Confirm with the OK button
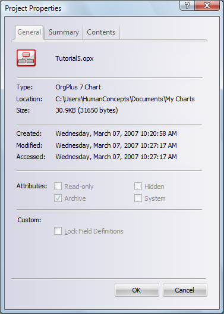This screenshot has height=314, width=224. (137, 290)
